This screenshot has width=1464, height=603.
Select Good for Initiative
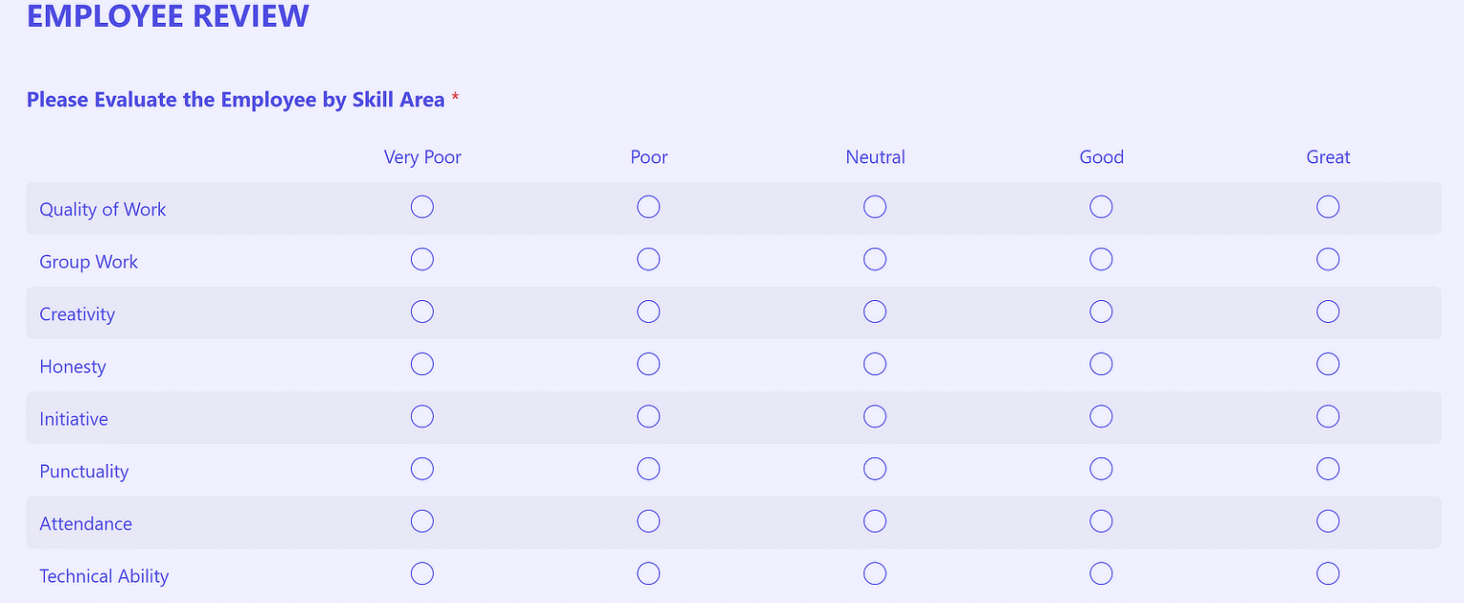(1101, 416)
